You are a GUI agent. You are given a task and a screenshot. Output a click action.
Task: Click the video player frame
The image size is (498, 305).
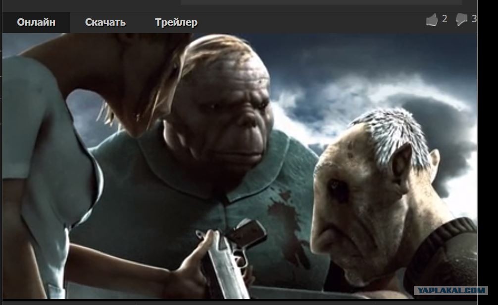[x=240, y=166]
